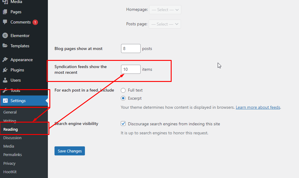
Task: Click the Users person icon
Action: 5,80
